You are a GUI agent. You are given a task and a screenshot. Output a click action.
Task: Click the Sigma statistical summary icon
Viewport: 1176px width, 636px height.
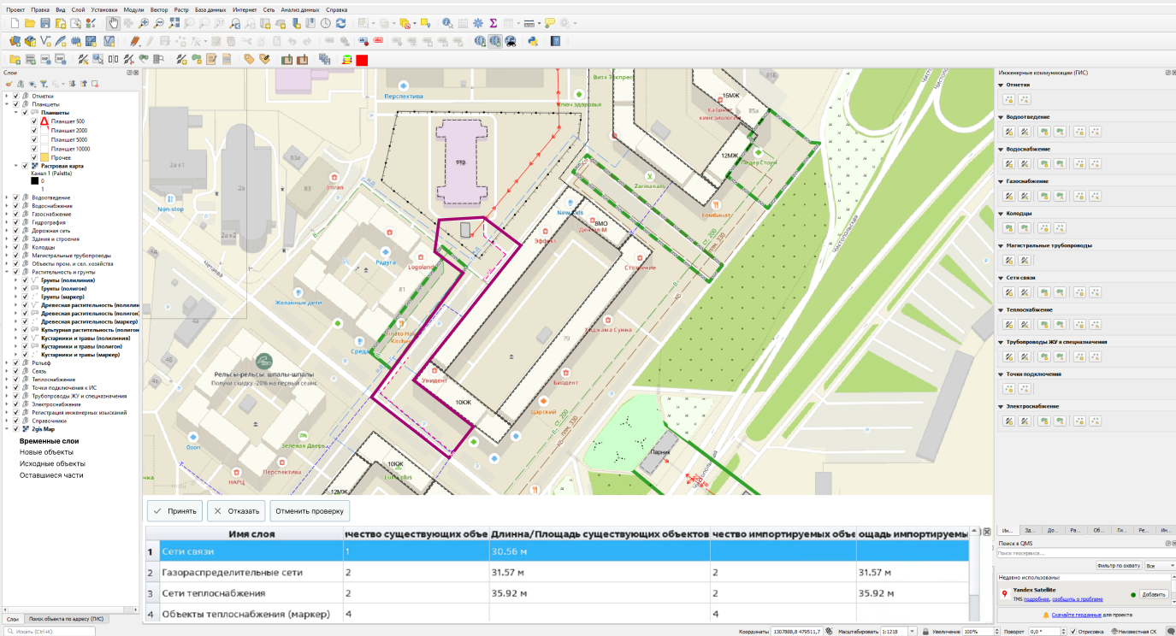pos(493,23)
